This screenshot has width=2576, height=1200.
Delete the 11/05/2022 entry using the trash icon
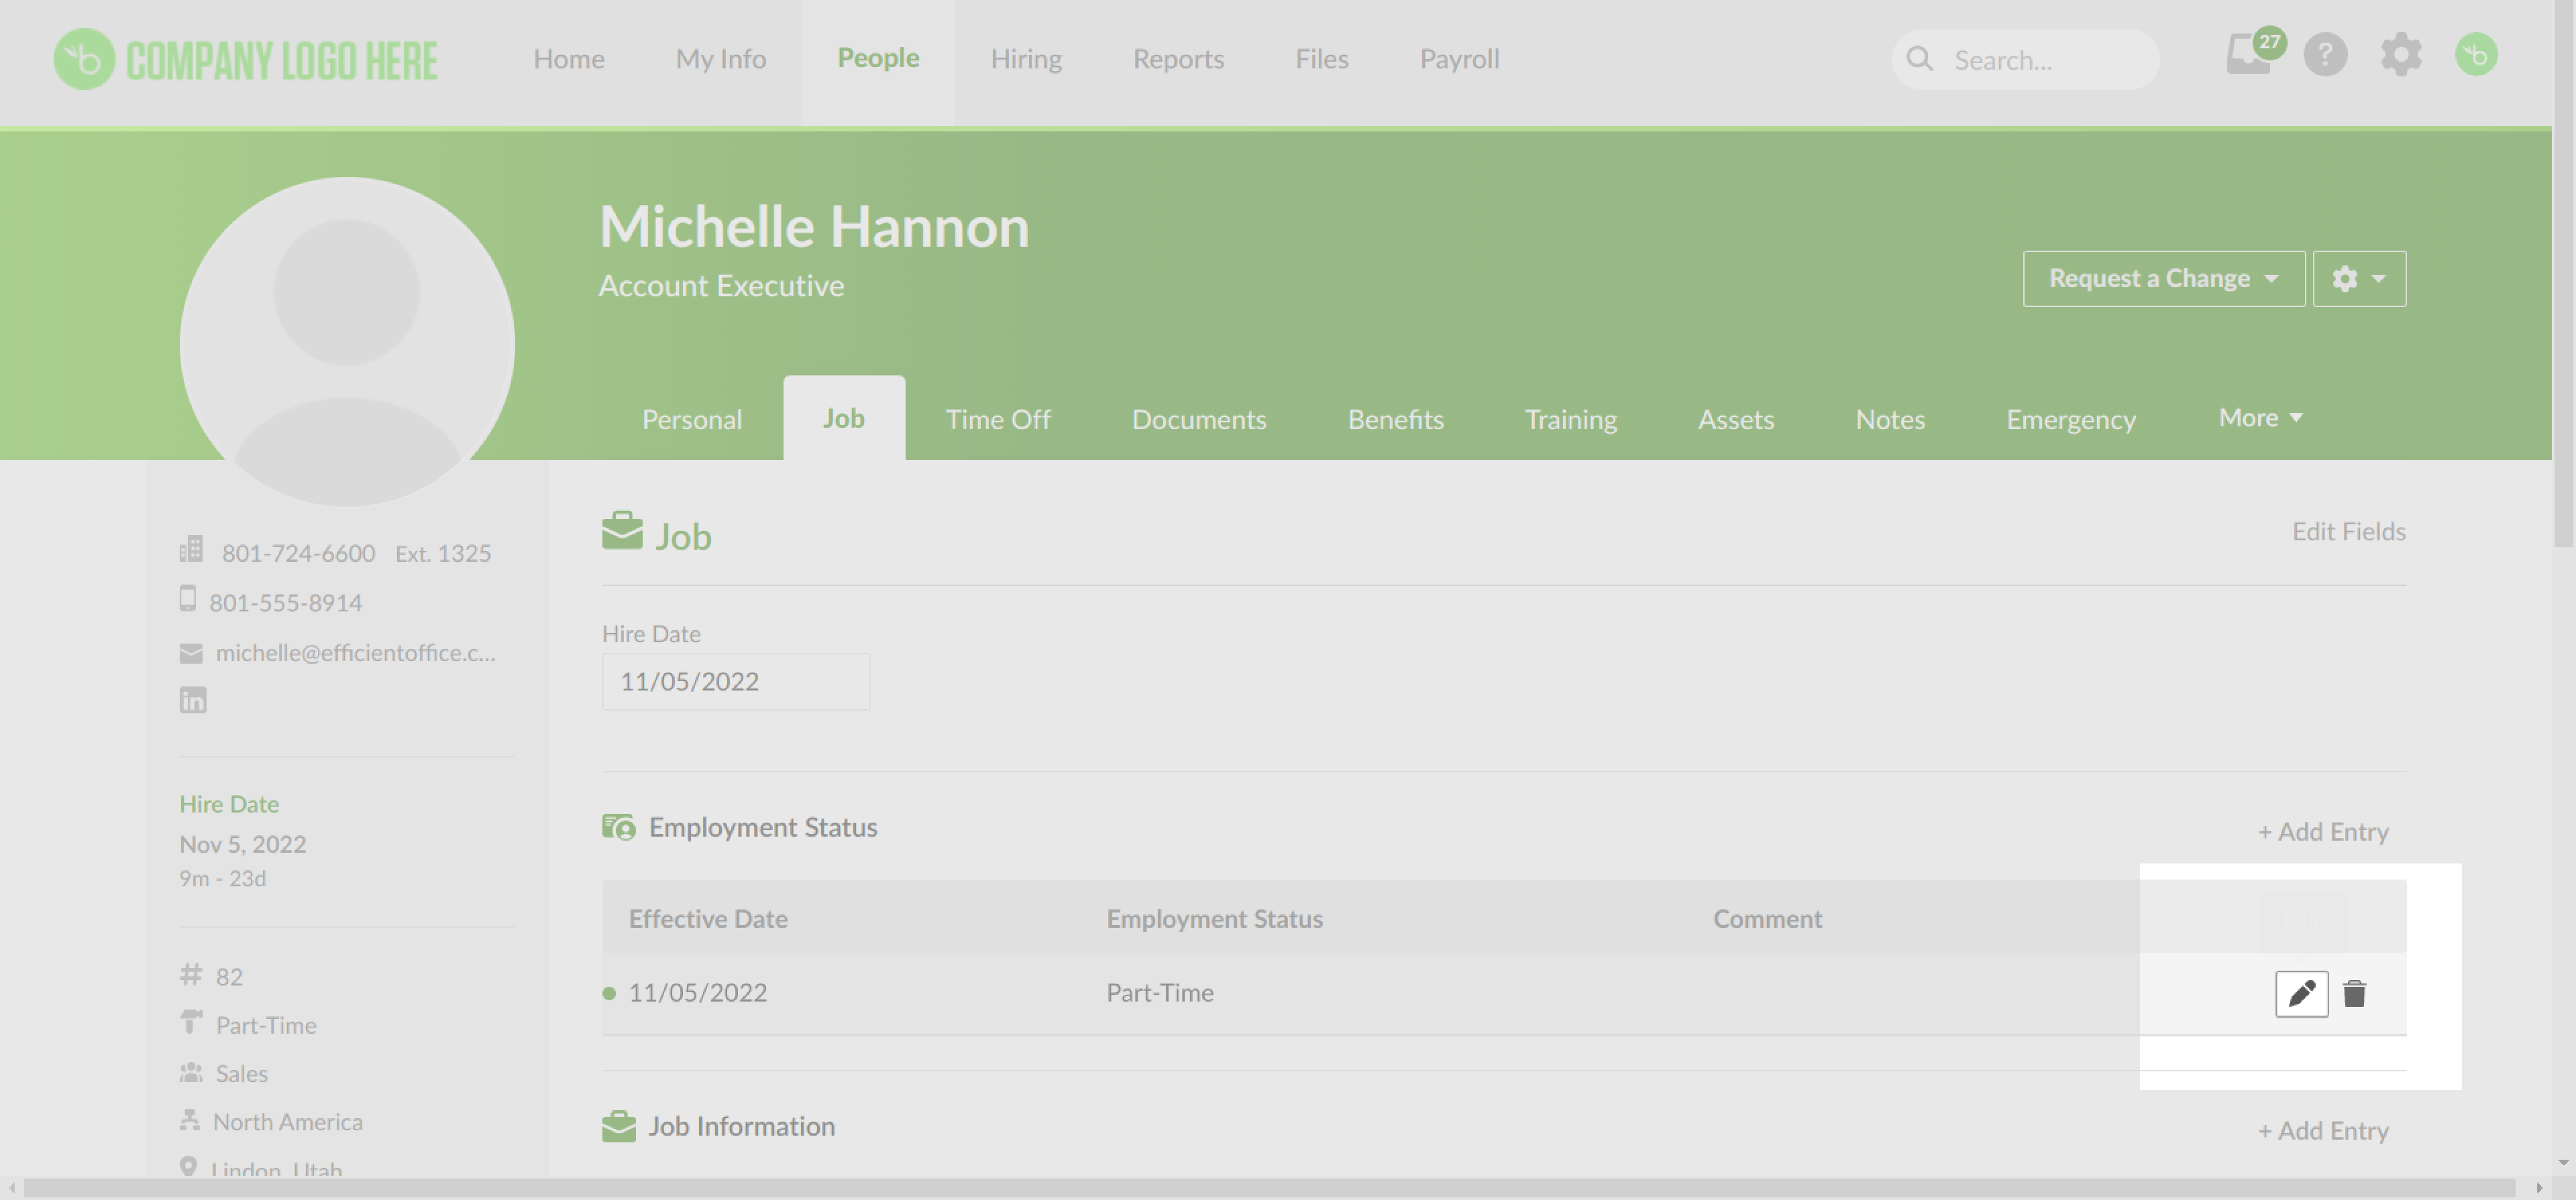[x=2355, y=993]
